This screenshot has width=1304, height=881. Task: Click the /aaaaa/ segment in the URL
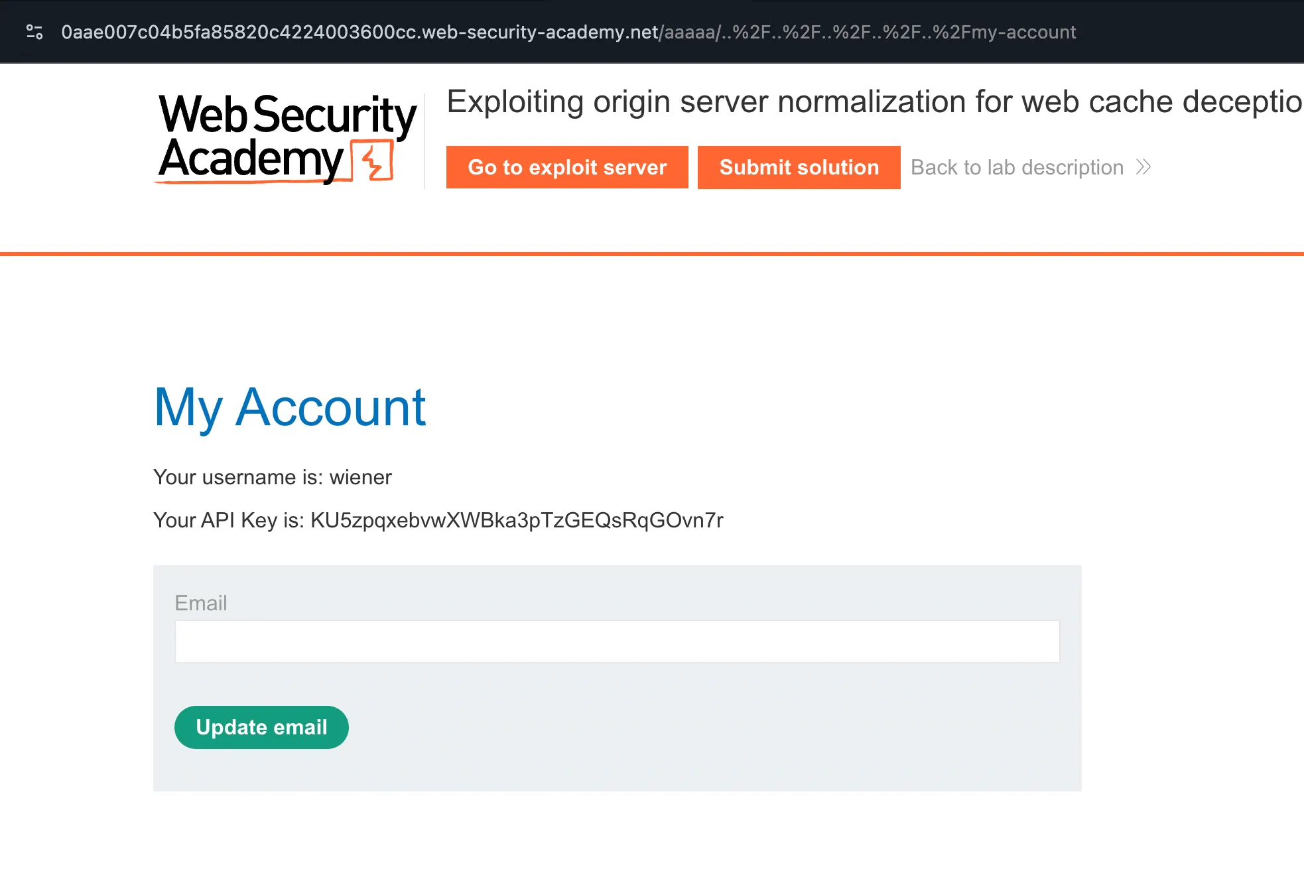click(x=690, y=32)
